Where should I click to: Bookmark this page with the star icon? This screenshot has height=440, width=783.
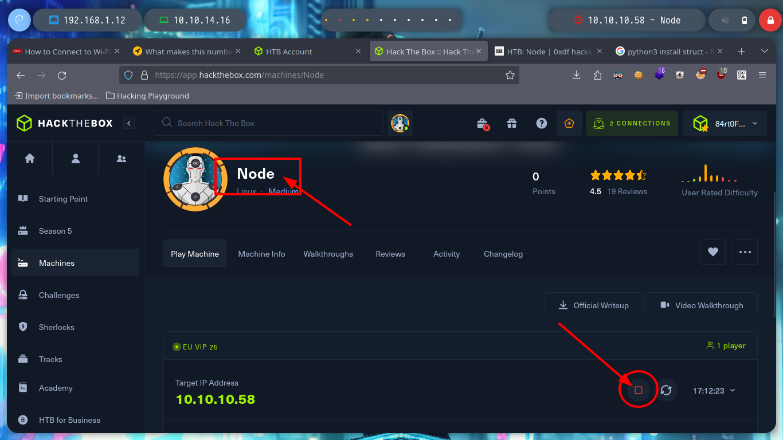tap(510, 75)
